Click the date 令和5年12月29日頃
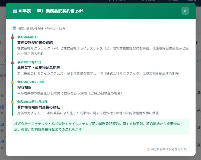Viewport: 201px width, 160px height. (x=31, y=82)
